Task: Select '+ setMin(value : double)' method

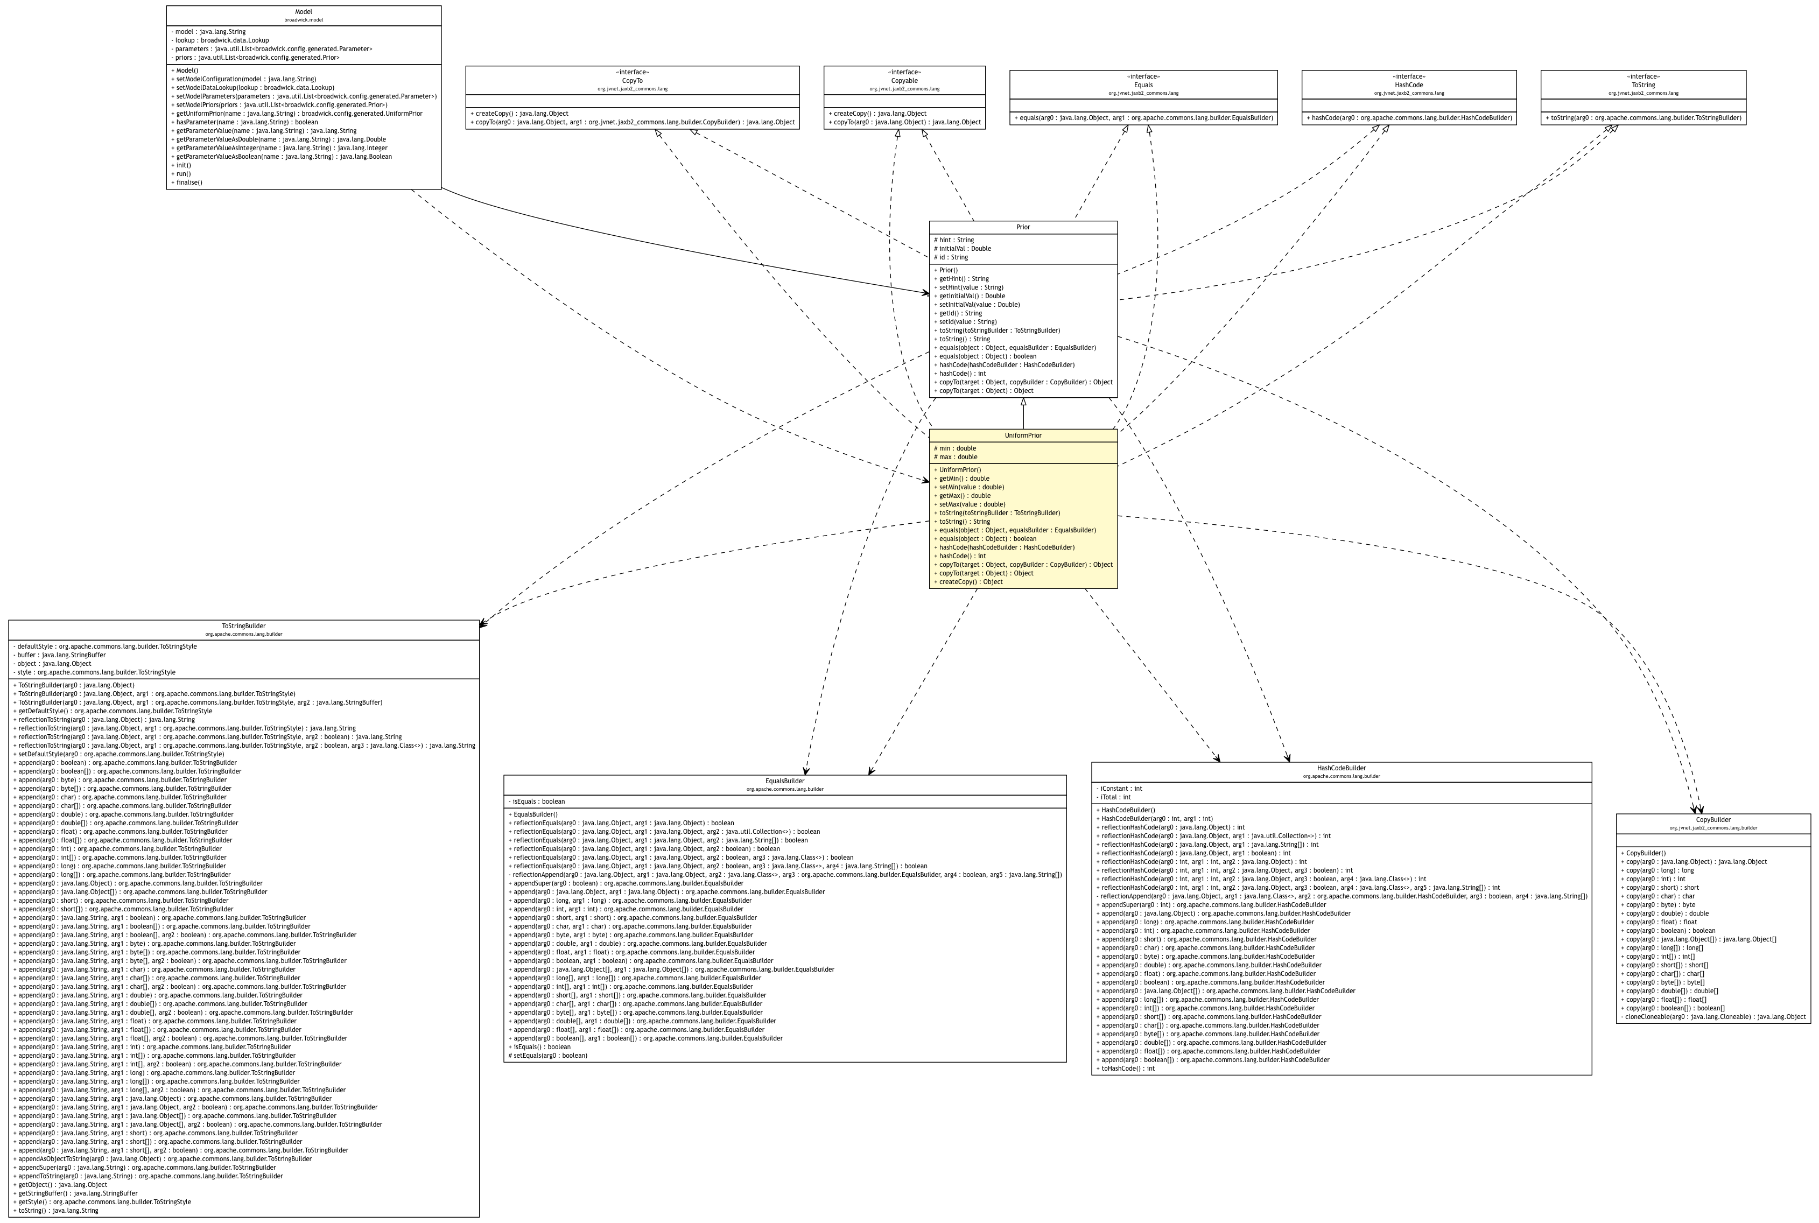Action: tap(969, 488)
